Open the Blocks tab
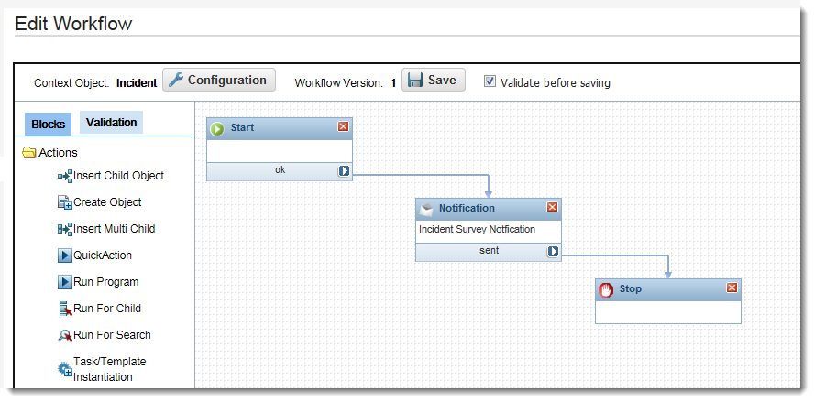 [49, 124]
